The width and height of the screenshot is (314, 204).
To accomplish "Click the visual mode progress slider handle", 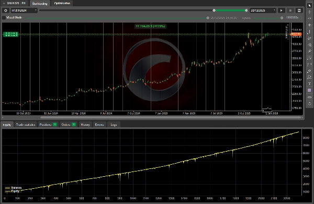I will (x=208, y=18).
